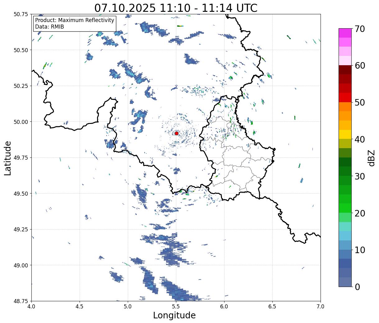Click the 'Longitude' axis label
Screen dimensions: 379x323
pyautogui.click(x=174, y=315)
